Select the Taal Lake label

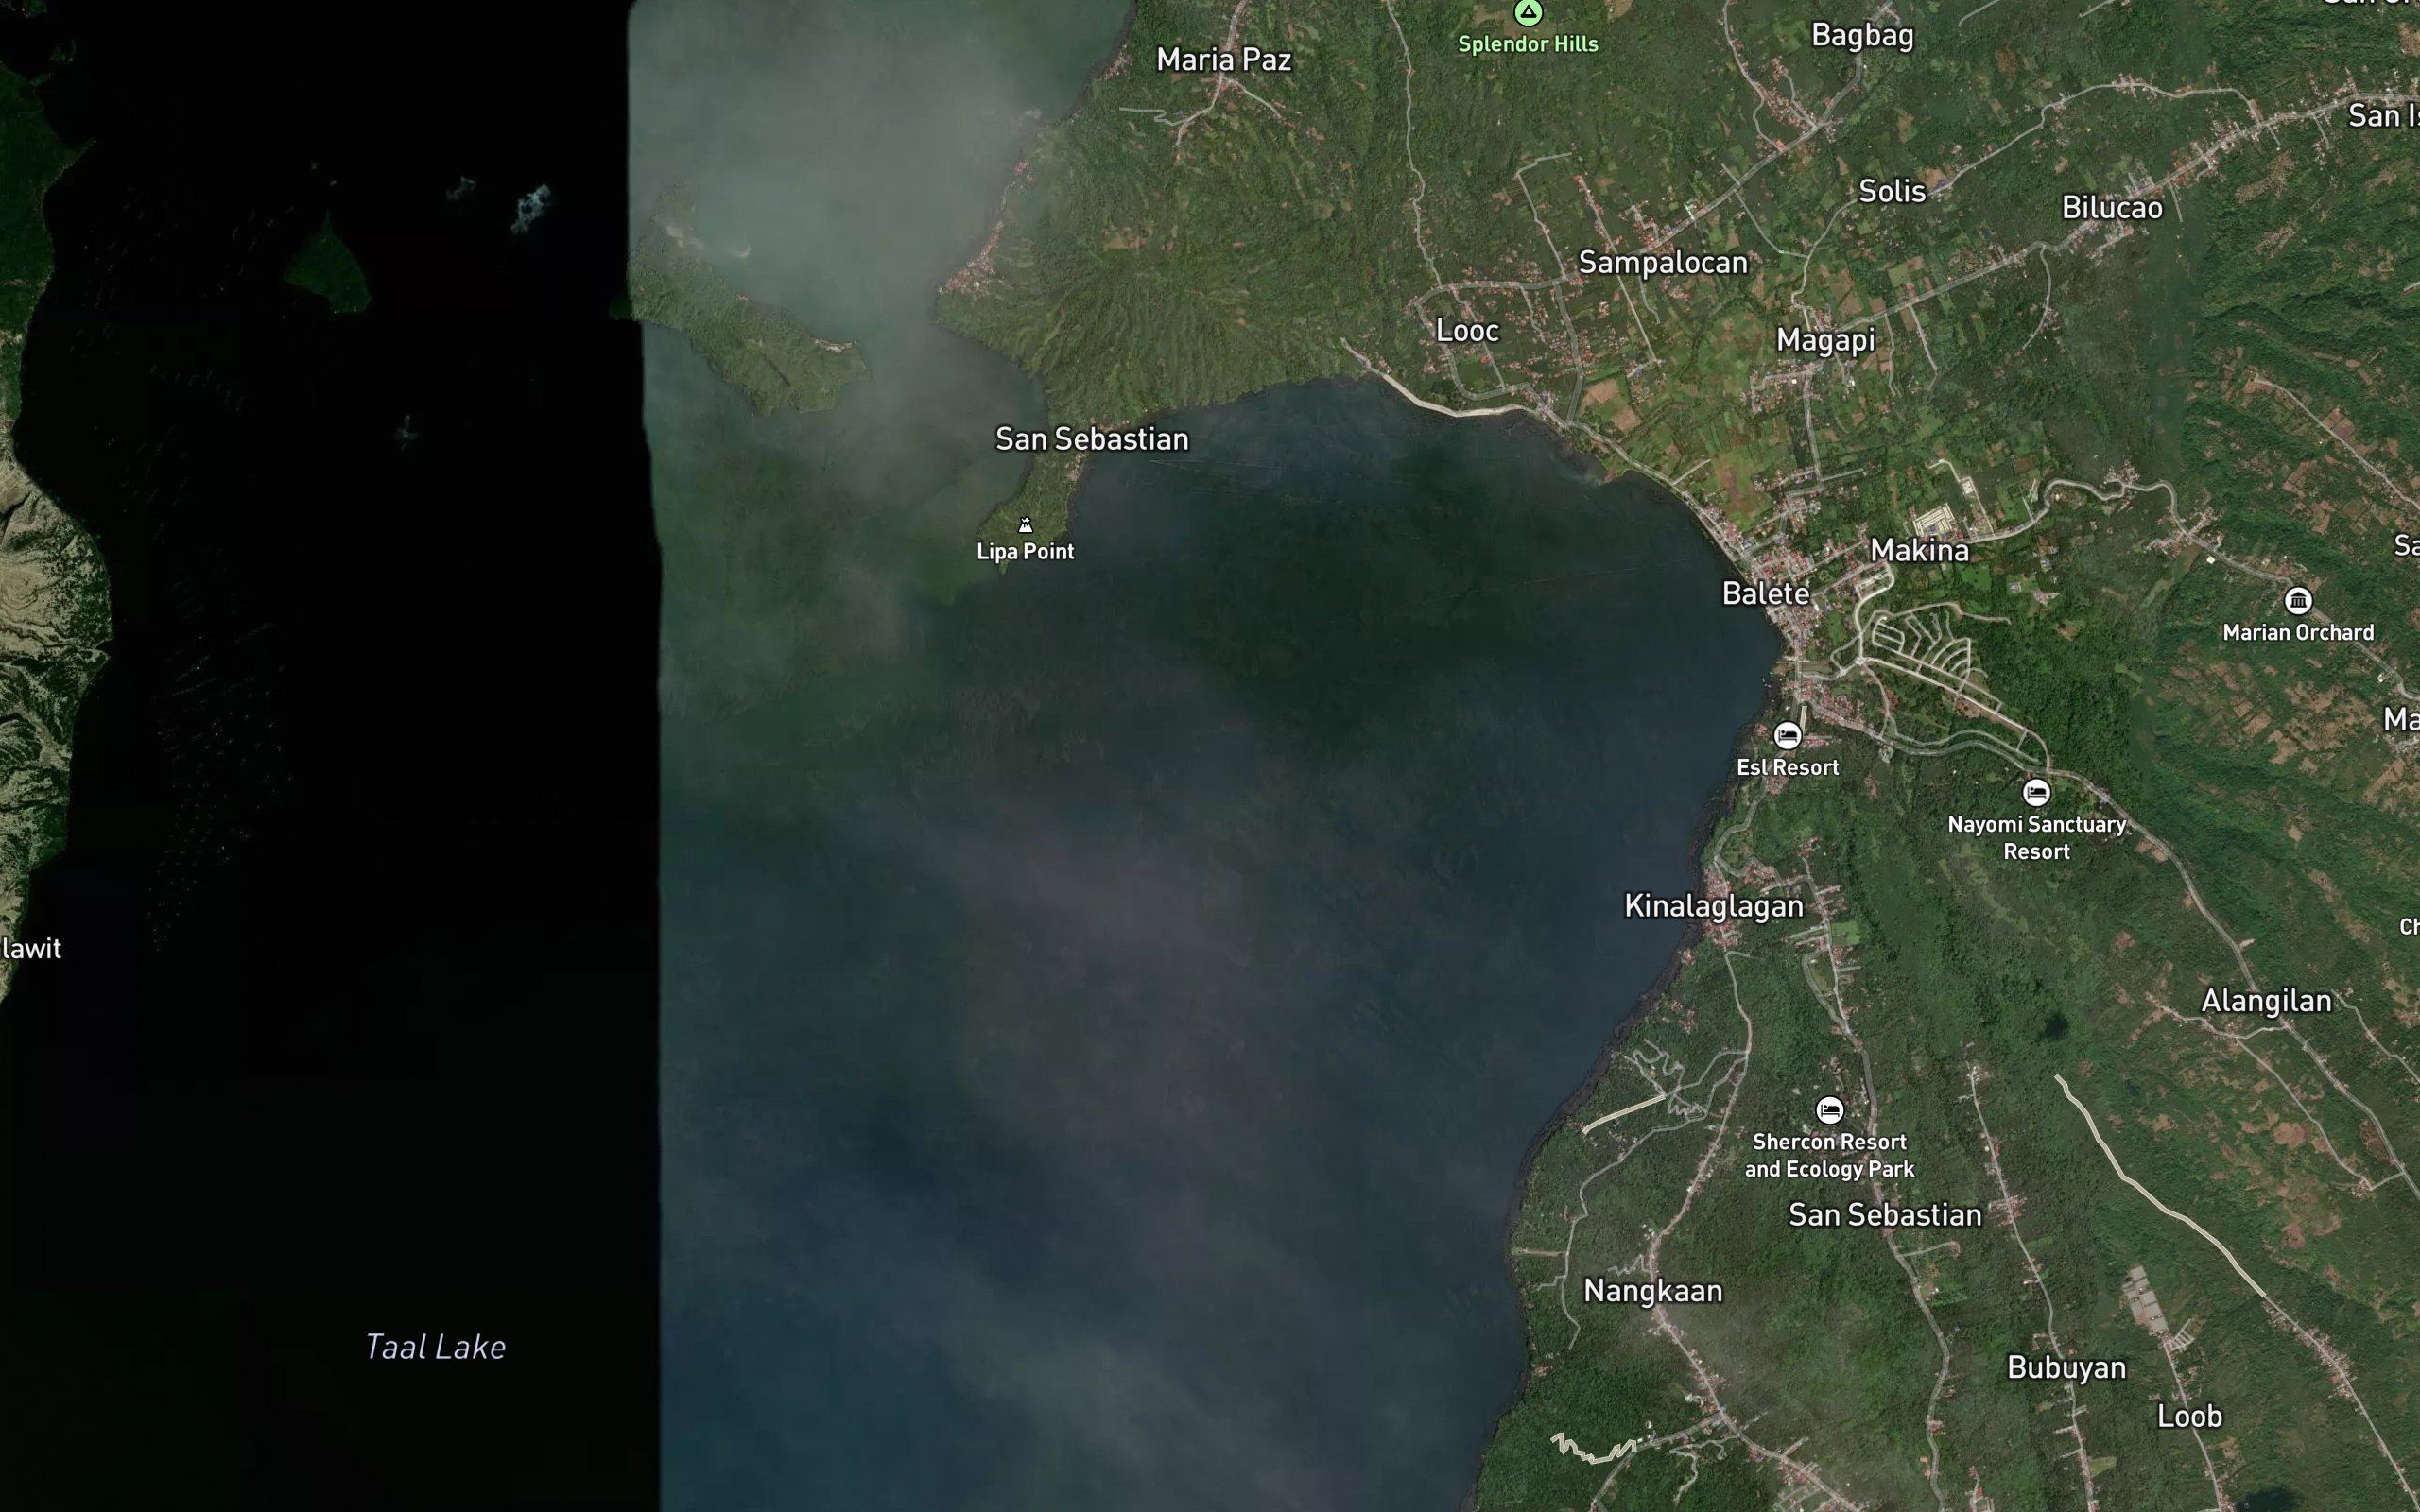coord(435,1347)
